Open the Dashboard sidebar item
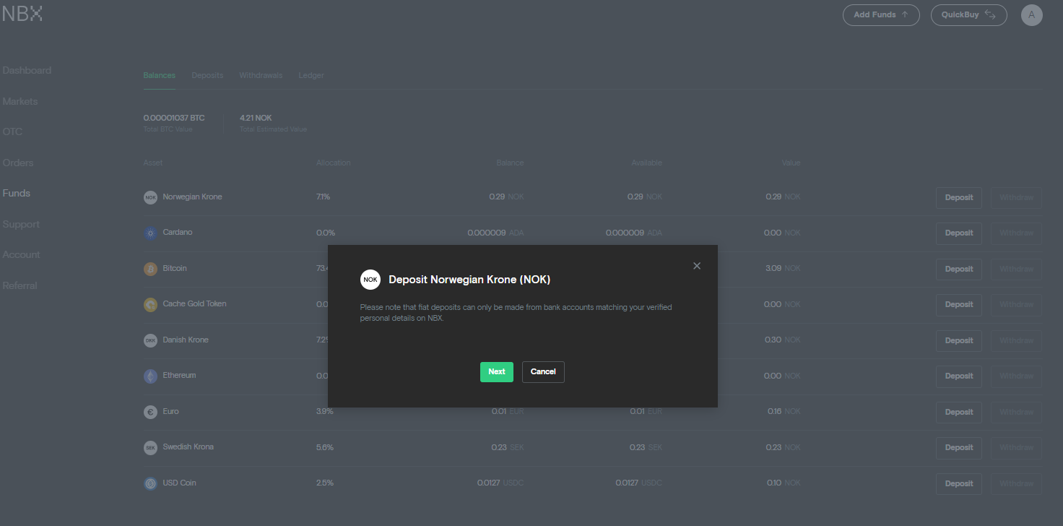 coord(27,70)
